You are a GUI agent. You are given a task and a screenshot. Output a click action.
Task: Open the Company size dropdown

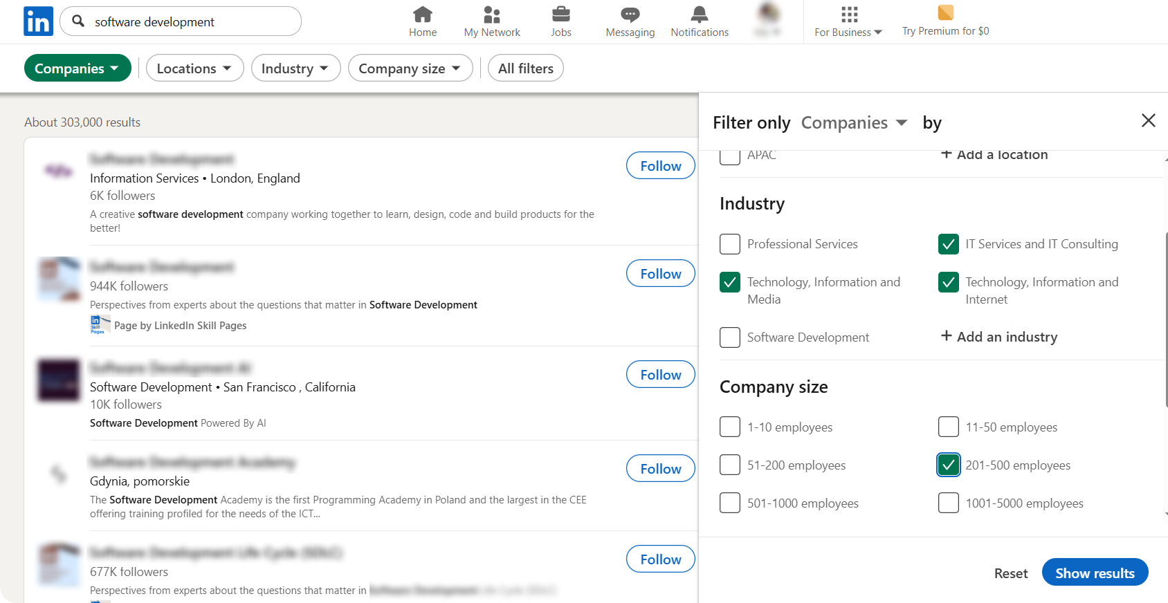(x=410, y=68)
